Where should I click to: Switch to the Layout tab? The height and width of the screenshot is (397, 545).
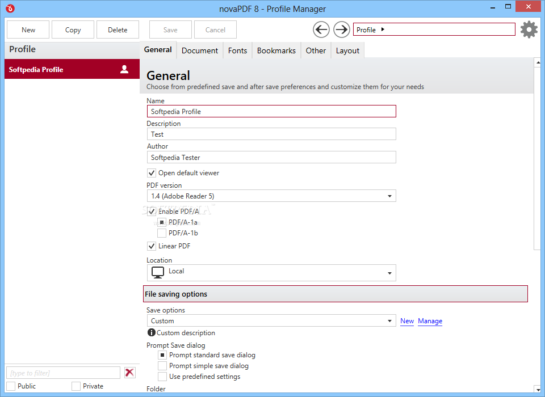pos(347,50)
